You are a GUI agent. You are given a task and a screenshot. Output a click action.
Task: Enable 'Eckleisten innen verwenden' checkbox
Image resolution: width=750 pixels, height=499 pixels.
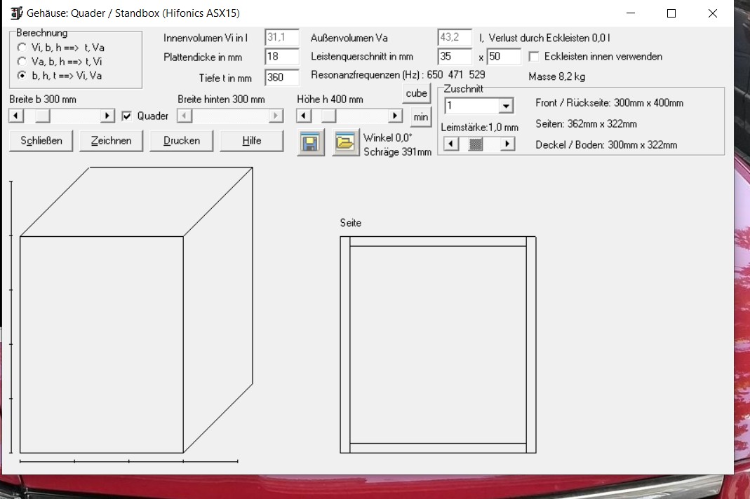[x=534, y=57]
